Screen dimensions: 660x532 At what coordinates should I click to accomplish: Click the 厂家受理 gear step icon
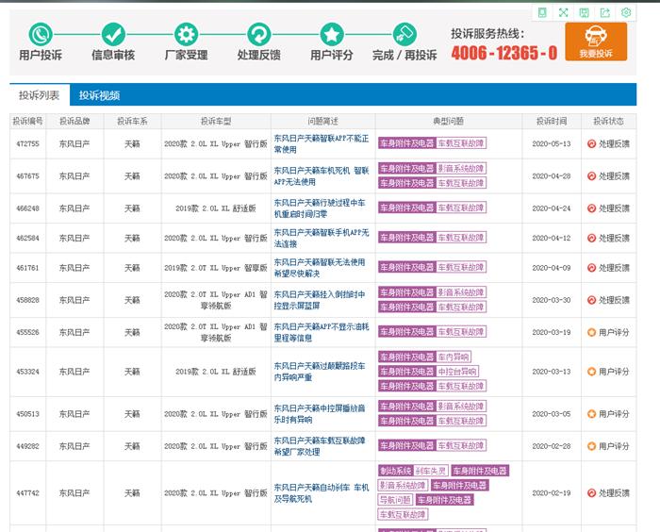point(186,35)
